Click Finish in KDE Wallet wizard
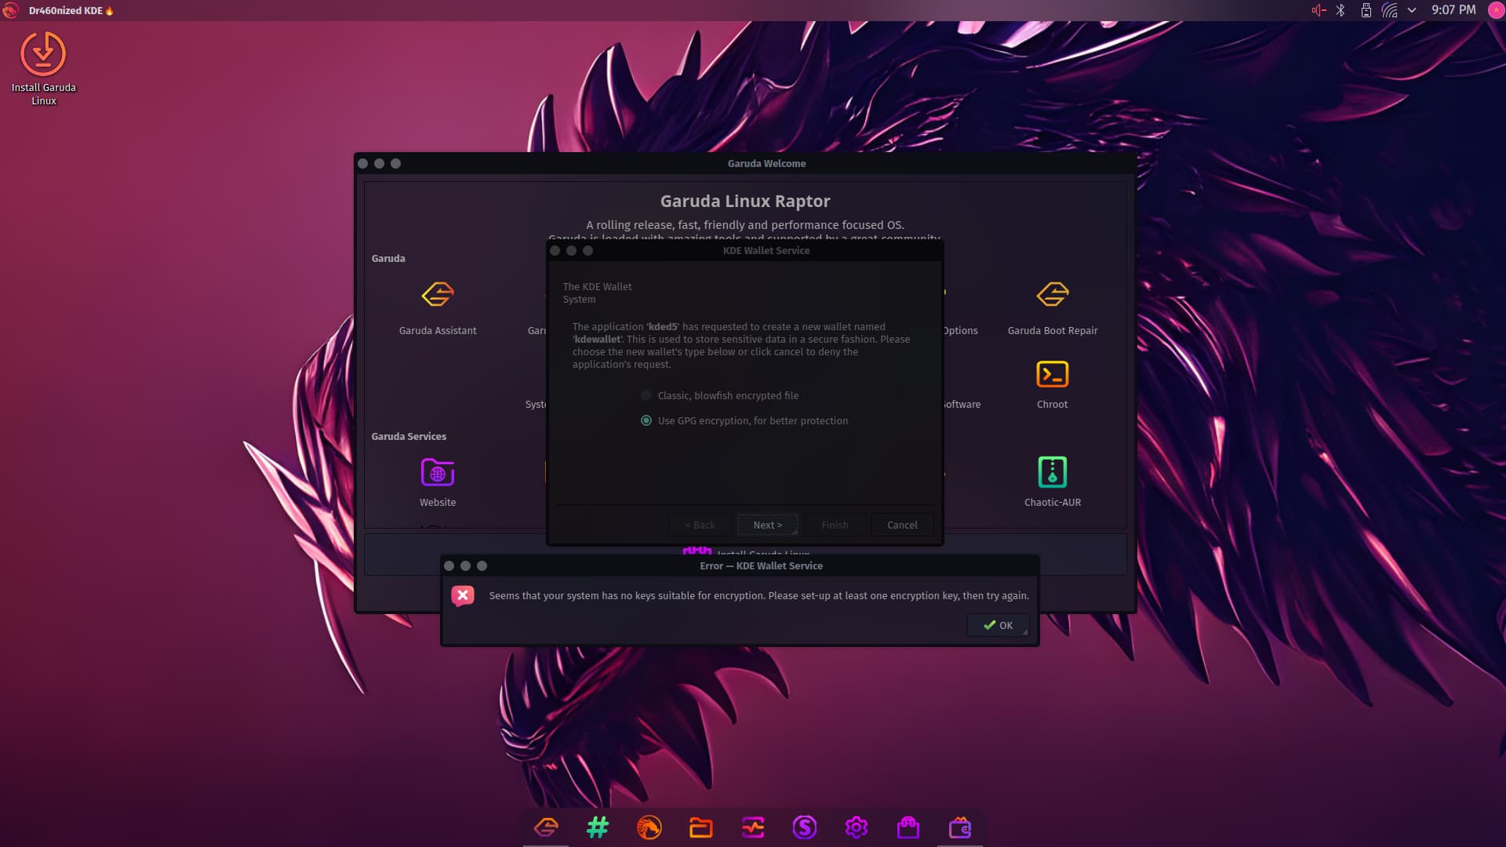Screen dimensions: 1506x847 (835, 525)
